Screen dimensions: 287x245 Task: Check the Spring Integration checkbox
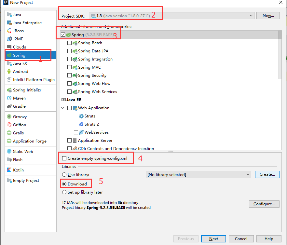(x=69, y=59)
